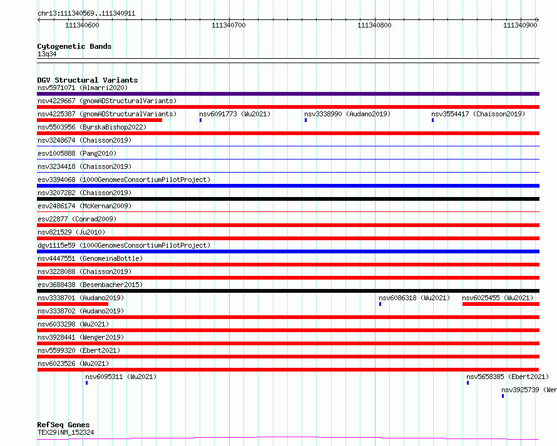Open the dgv1115e59 variant label
The image size is (557, 446).
(x=124, y=245)
